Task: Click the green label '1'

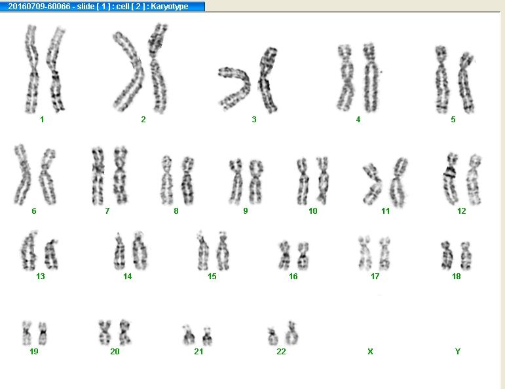Action: tap(42, 120)
